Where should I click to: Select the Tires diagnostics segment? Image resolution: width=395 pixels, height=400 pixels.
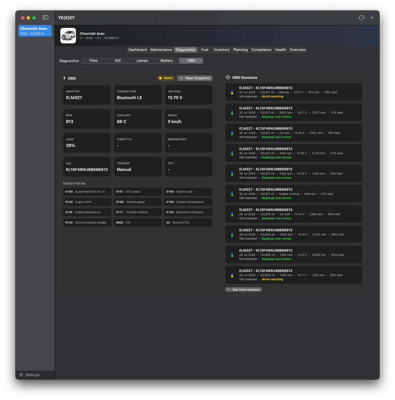(x=93, y=61)
